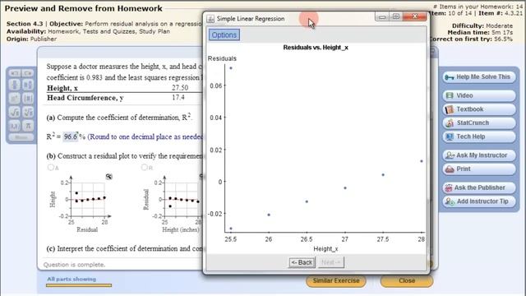
Task: Click the film icon beside Video
Action: tap(450, 95)
